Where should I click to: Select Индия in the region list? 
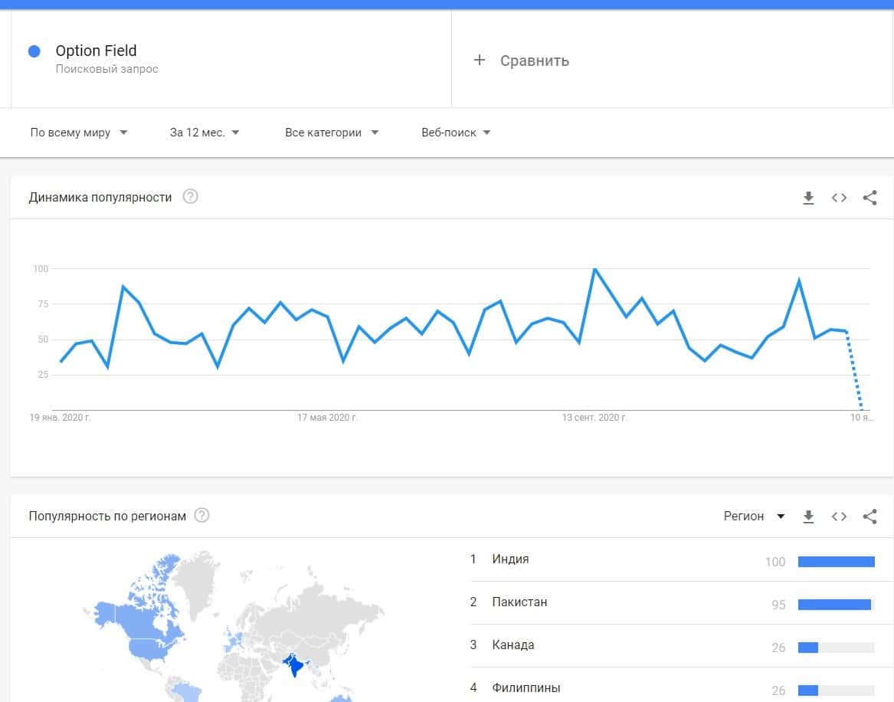click(x=511, y=559)
